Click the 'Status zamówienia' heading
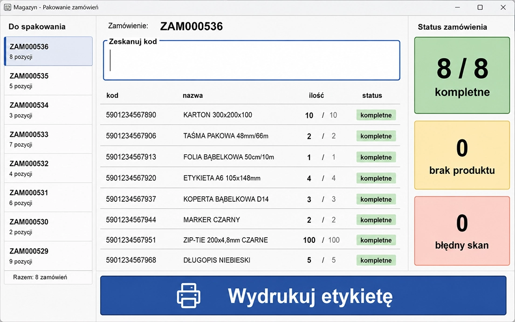The image size is (515, 322). (452, 27)
